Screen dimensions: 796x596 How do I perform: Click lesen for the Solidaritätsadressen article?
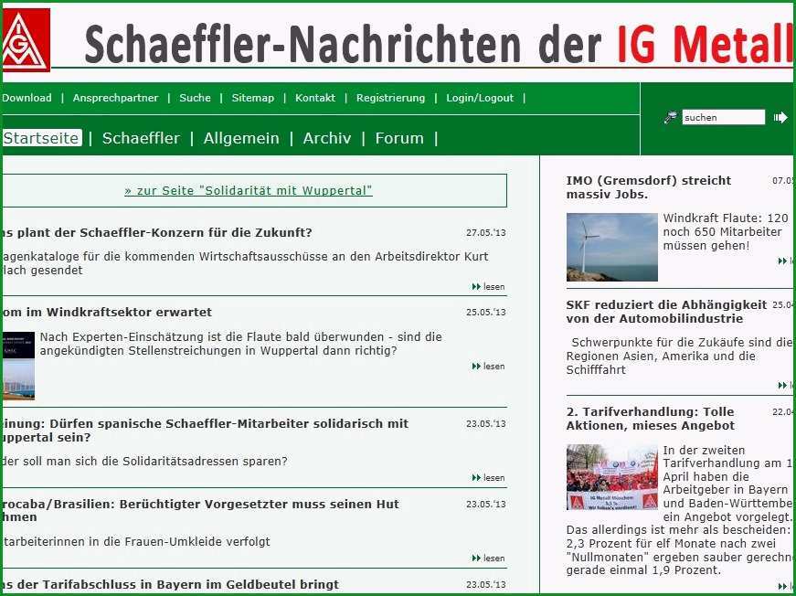[x=488, y=478]
